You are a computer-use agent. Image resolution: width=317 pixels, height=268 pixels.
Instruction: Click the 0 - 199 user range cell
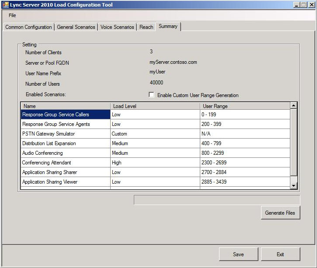pyautogui.click(x=245, y=115)
